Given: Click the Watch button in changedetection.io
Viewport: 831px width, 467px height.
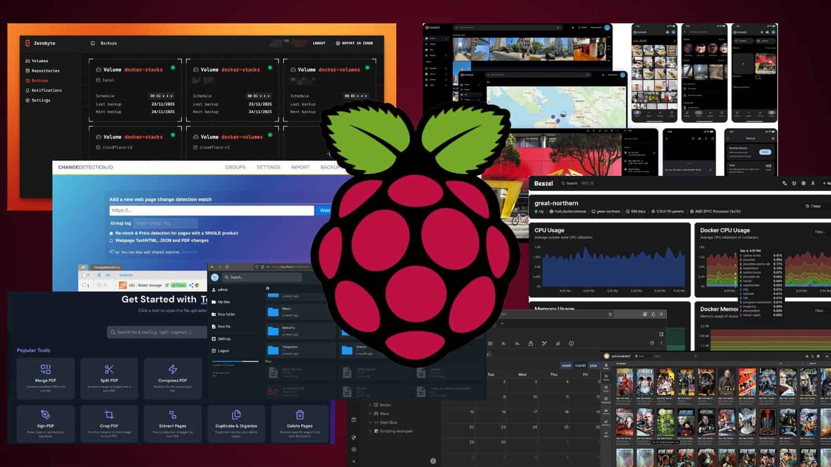Looking at the screenshot, I should click(x=324, y=210).
